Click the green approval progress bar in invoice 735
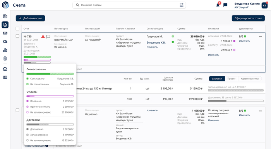The image size is (271, 149). [37, 57]
